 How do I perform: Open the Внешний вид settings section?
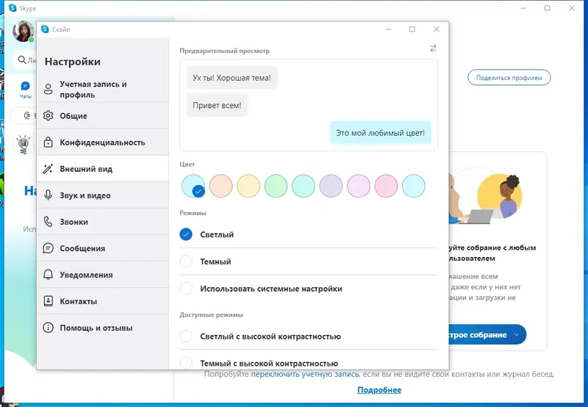[x=103, y=169]
